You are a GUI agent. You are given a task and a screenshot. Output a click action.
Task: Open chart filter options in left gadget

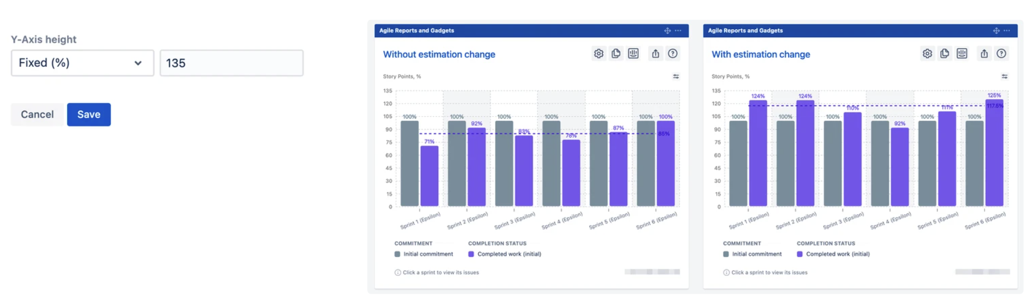coord(676,77)
